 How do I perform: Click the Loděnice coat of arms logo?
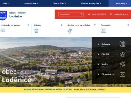click(3, 15)
